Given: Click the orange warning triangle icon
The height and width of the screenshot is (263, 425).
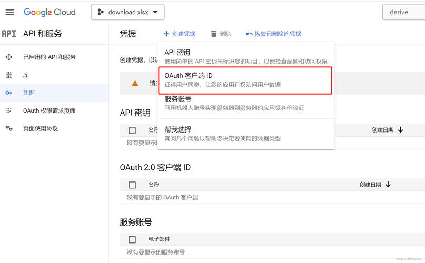Looking at the screenshot, I should pos(135,84).
